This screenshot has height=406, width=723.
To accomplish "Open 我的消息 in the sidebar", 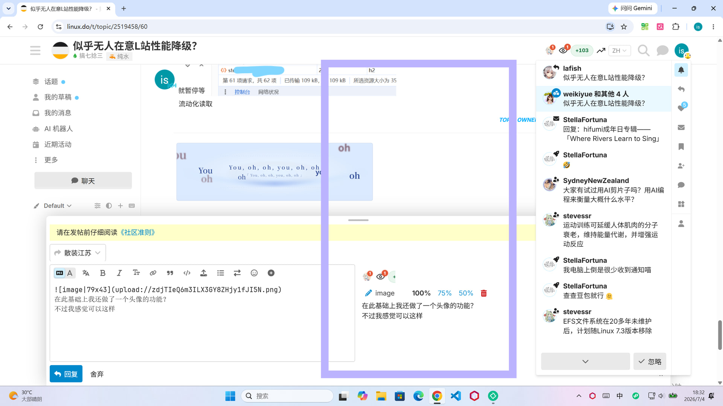I will coord(58,113).
